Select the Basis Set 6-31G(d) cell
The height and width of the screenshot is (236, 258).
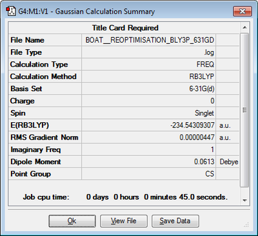(x=148, y=89)
